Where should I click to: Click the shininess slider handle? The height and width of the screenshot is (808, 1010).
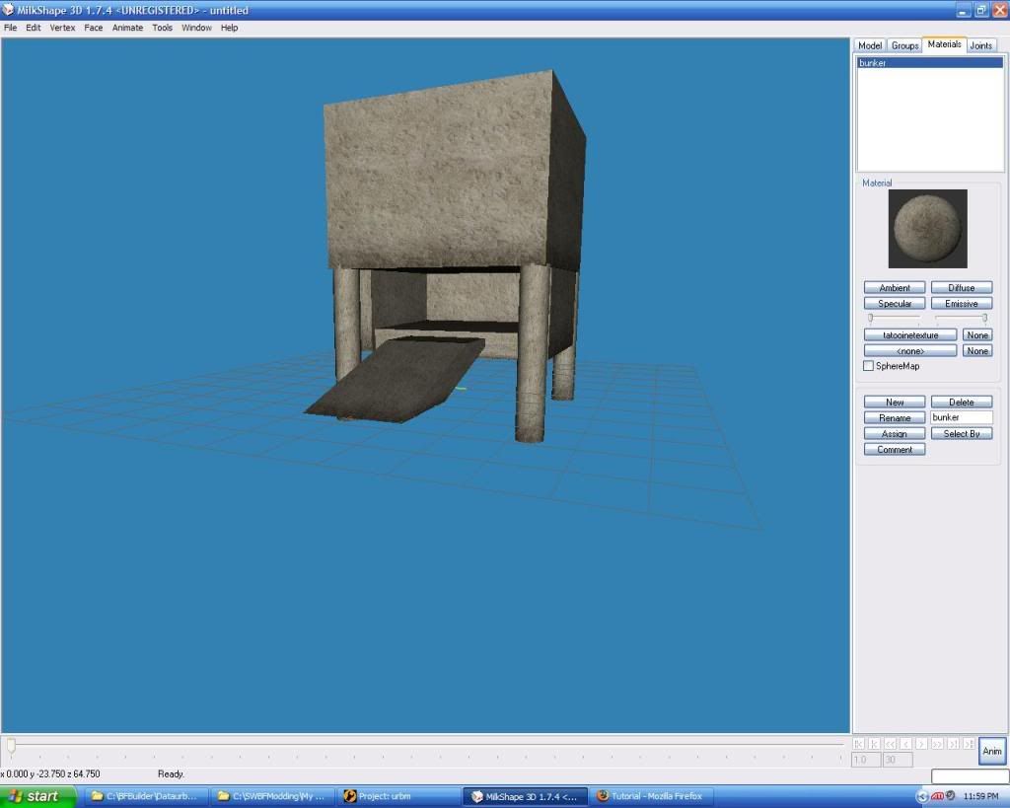(870, 318)
